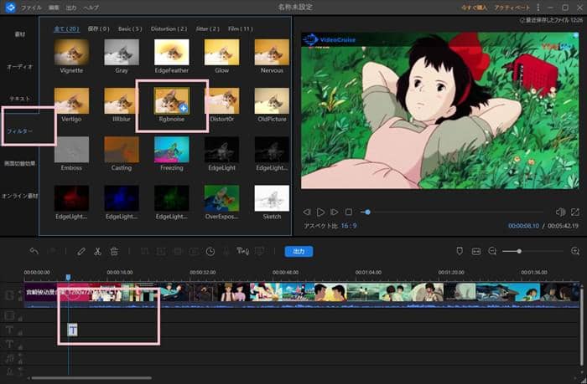Switch to the オンライン素材 sidebar panel
587x384 pixels.
coord(19,196)
